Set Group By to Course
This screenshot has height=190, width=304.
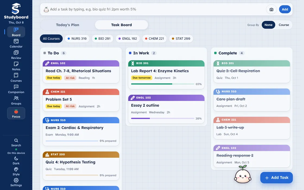coord(284,25)
